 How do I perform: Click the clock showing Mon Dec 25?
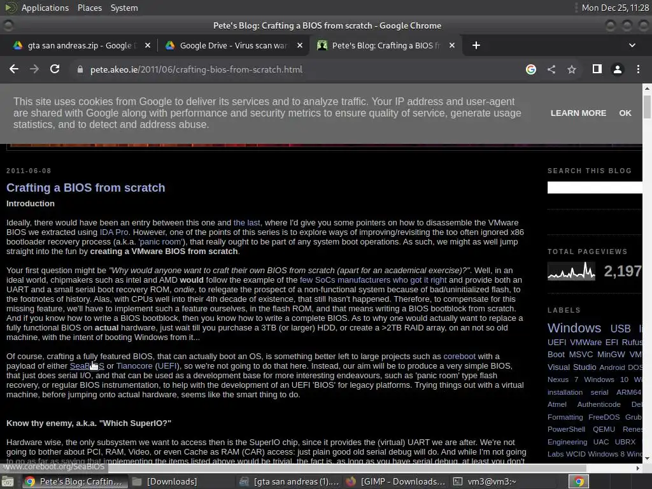615,8
